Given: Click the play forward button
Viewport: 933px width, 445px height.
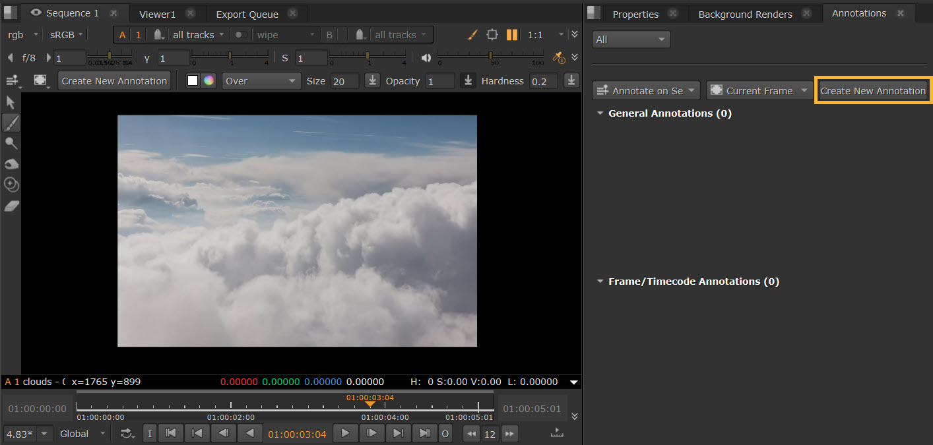Looking at the screenshot, I should tap(345, 433).
